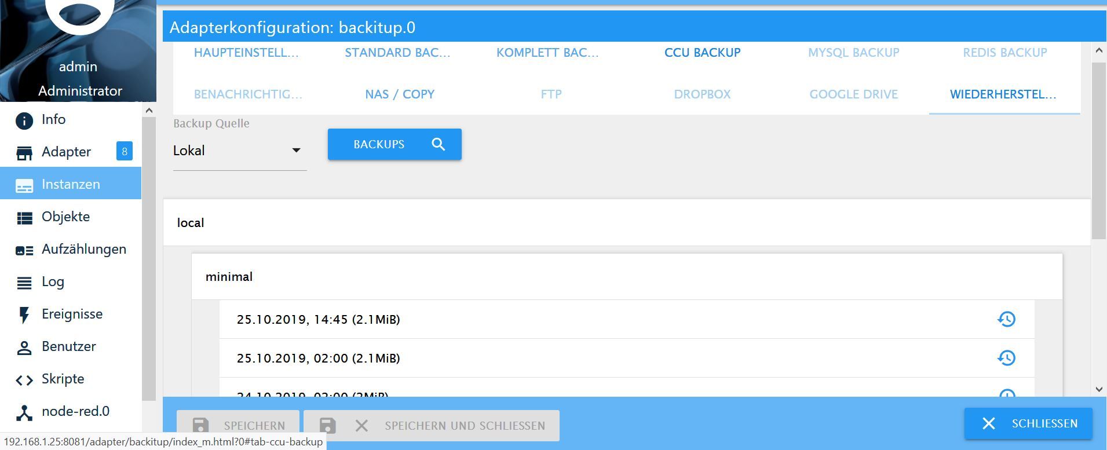This screenshot has height=450, width=1107.
Task: Open the Benachrichtigungen tab
Action: (248, 94)
